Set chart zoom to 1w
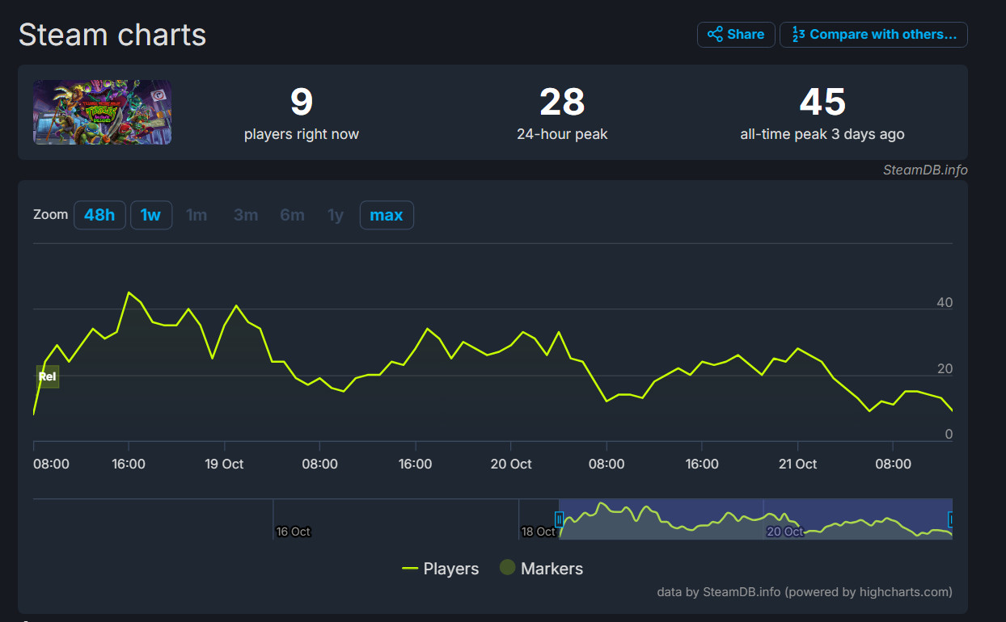Image resolution: width=1006 pixels, height=622 pixels. pyautogui.click(x=151, y=215)
